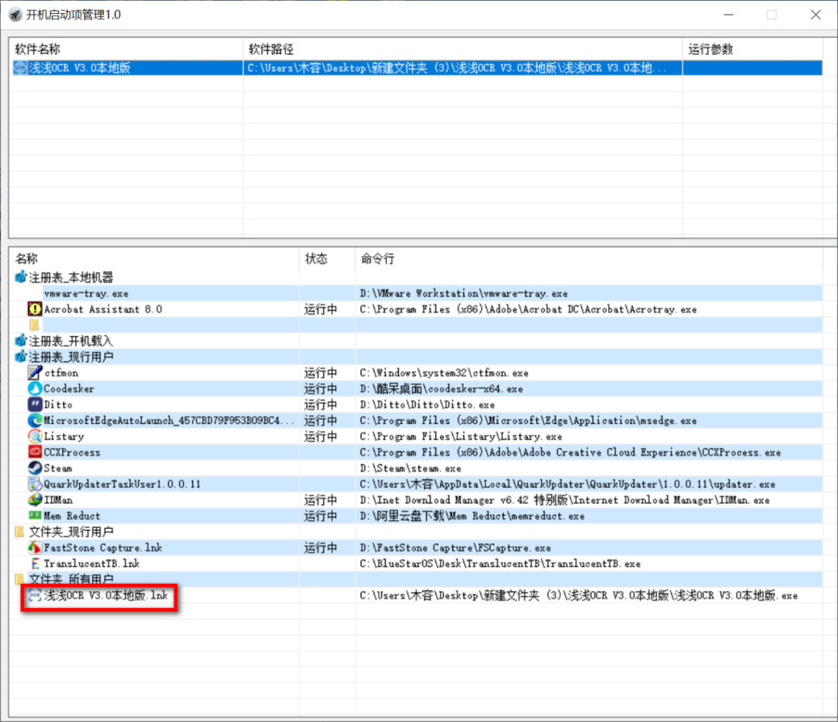
Task: Click the folder icon beside 文件夹_现行用户
Action: [19, 532]
